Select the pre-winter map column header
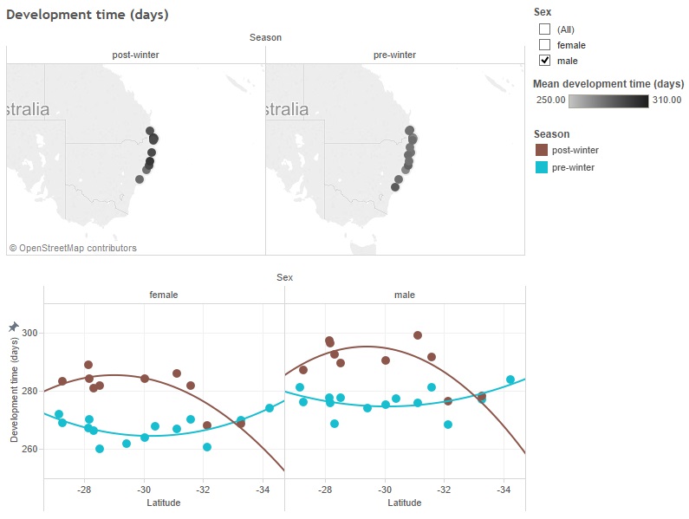Viewport: 689px width, 519px height. [x=394, y=55]
